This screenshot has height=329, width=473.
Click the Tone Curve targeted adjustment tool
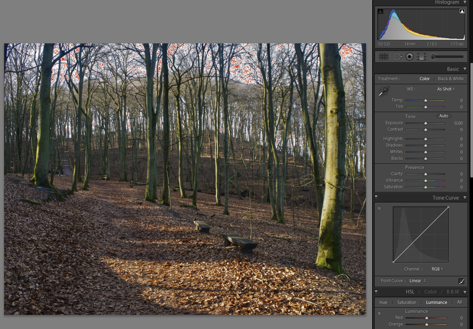379,208
